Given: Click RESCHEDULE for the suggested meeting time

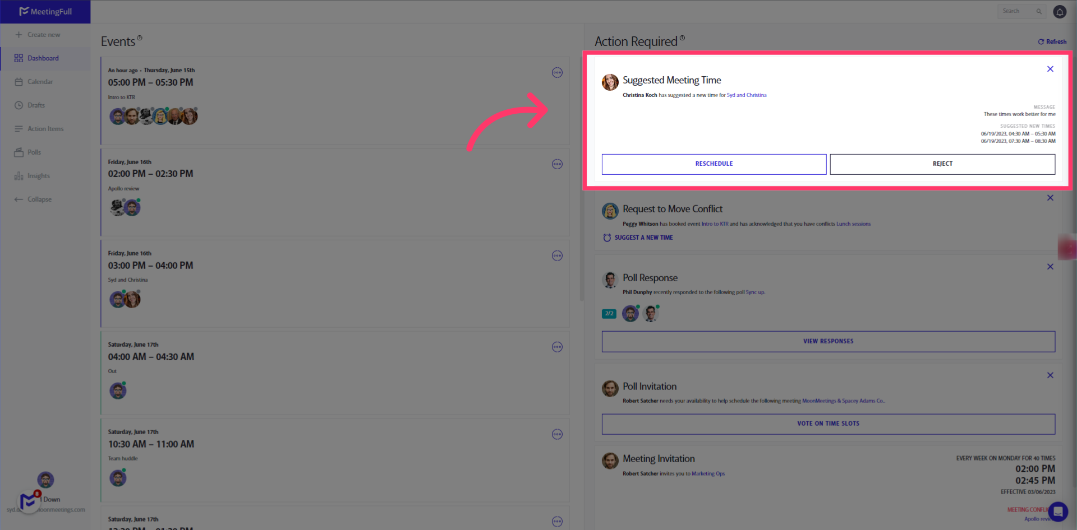Looking at the screenshot, I should point(714,164).
